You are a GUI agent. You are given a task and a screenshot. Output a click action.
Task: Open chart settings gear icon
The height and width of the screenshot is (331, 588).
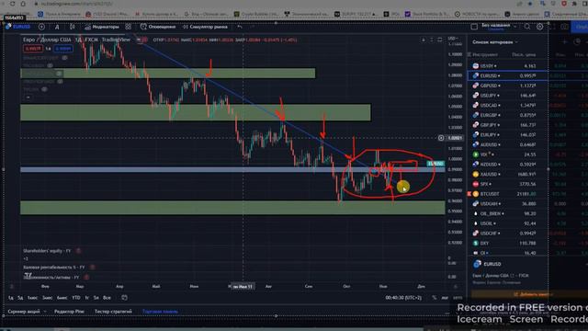(x=539, y=27)
